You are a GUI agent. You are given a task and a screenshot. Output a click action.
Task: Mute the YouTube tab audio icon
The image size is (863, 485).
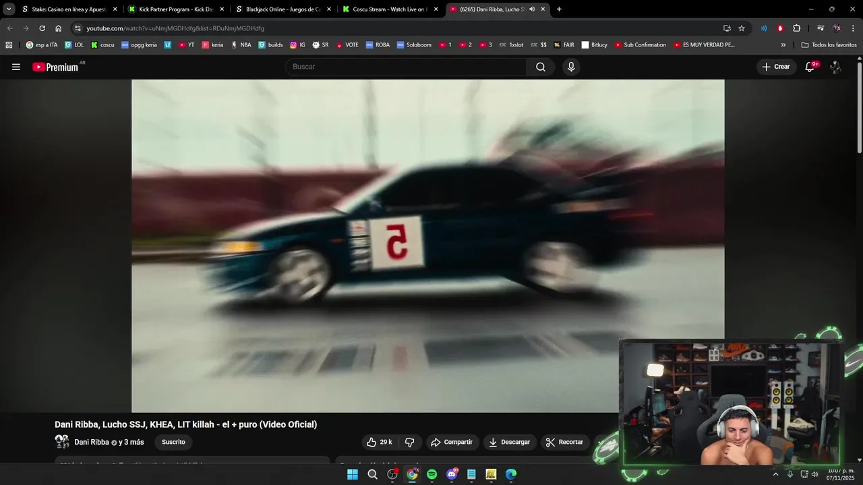tap(532, 9)
